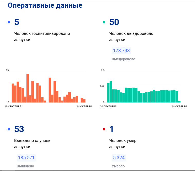195x171 pixels.
Task: Click the 'Оперативные данные' heading
Action: (45, 5)
